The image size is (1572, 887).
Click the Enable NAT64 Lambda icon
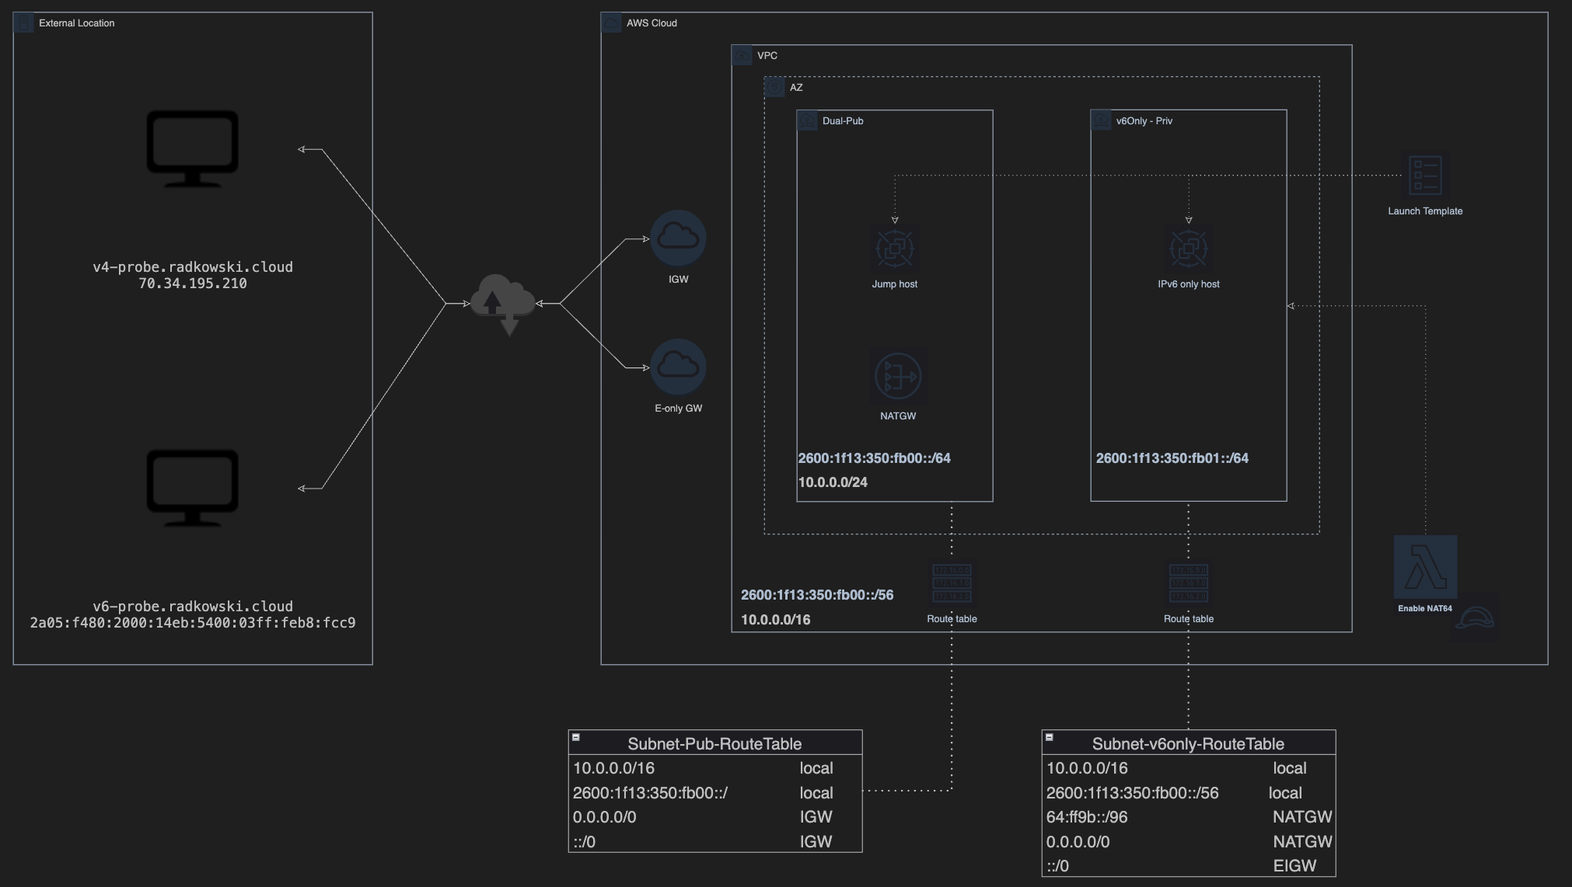click(1425, 567)
